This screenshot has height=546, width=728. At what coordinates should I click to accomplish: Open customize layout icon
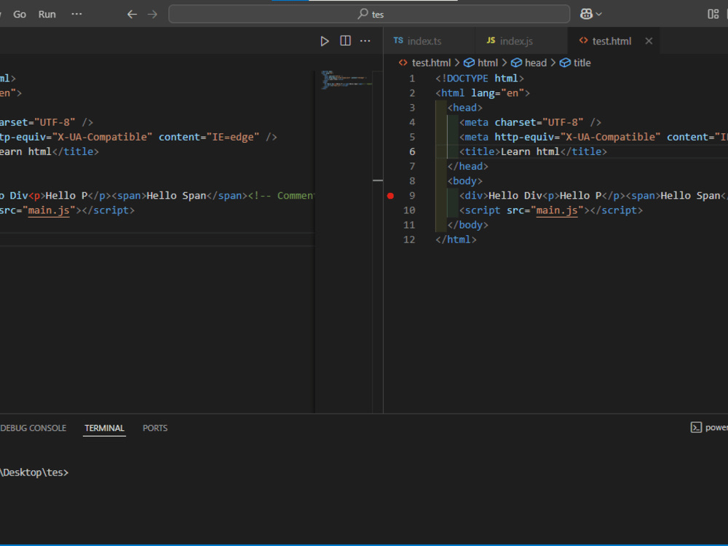713,15
